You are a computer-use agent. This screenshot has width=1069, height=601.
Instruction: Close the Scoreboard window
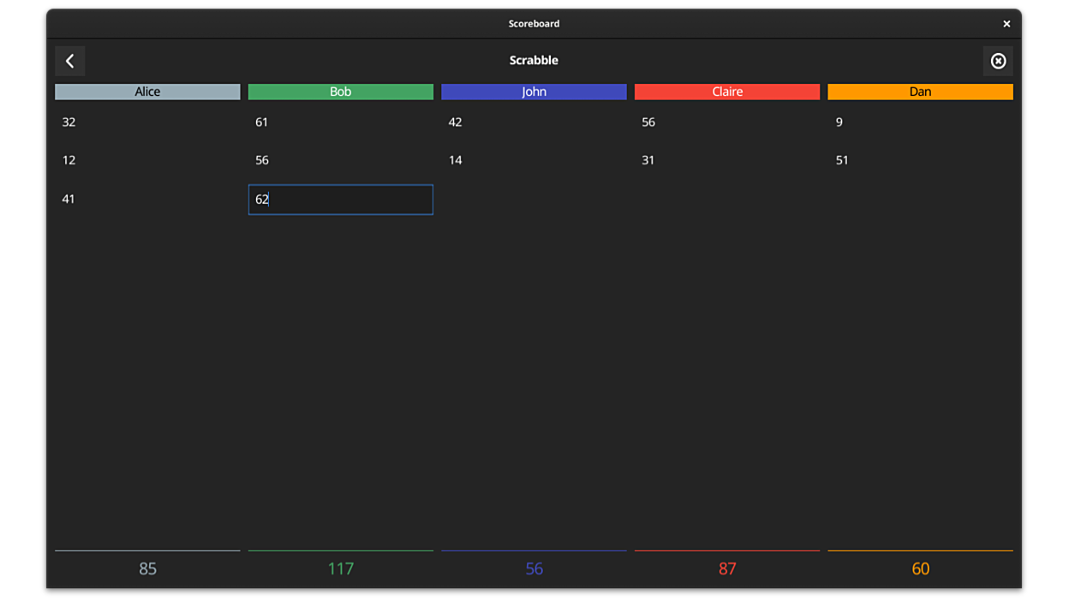point(1006,24)
